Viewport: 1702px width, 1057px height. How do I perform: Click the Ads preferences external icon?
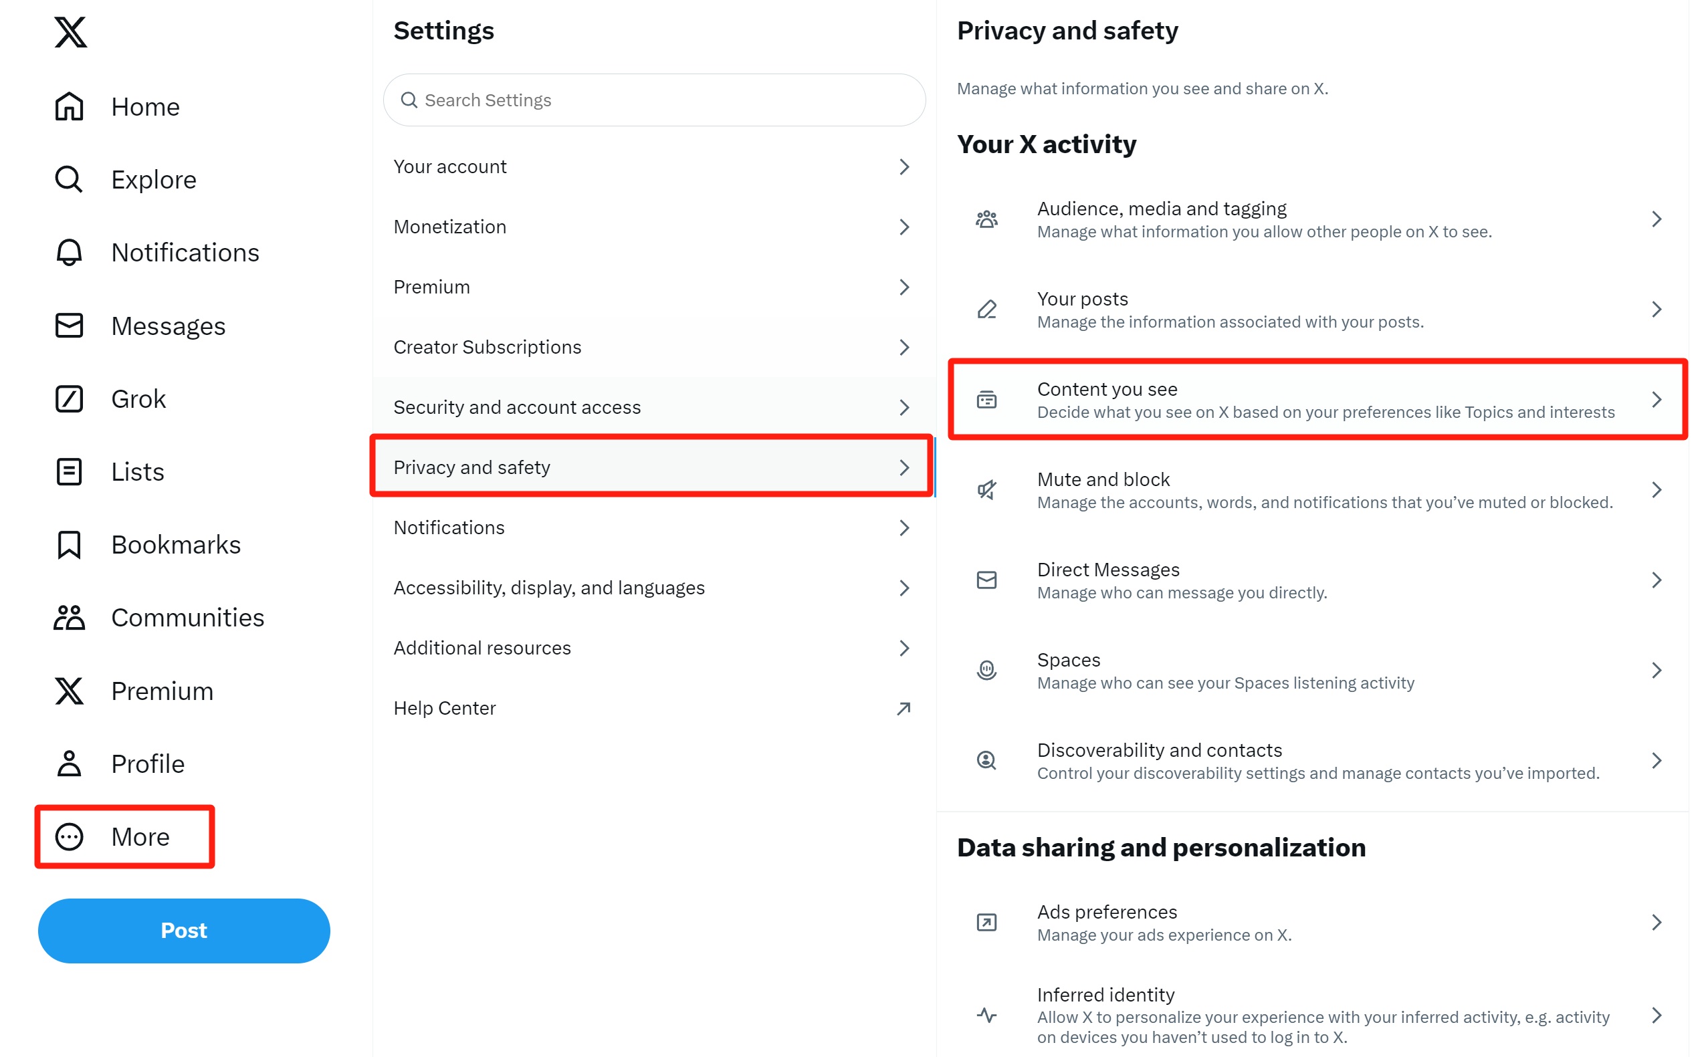[986, 923]
